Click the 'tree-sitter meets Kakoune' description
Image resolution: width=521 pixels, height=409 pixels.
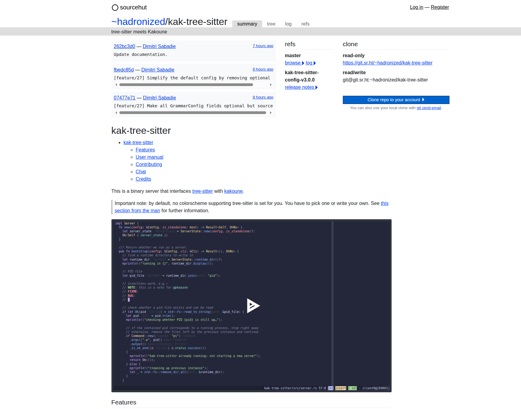click(x=139, y=32)
